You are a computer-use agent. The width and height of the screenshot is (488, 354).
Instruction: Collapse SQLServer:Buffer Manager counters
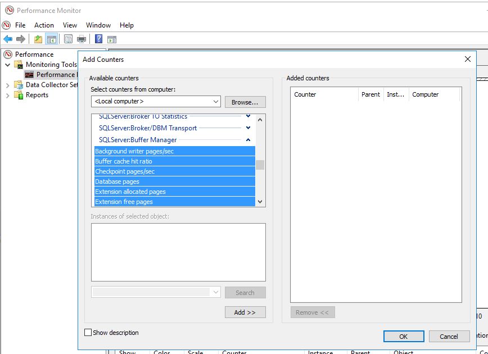click(248, 140)
